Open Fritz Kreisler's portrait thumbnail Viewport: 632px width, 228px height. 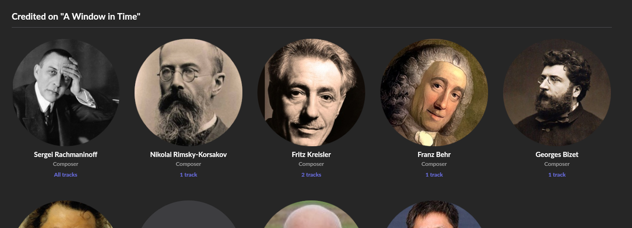311,93
